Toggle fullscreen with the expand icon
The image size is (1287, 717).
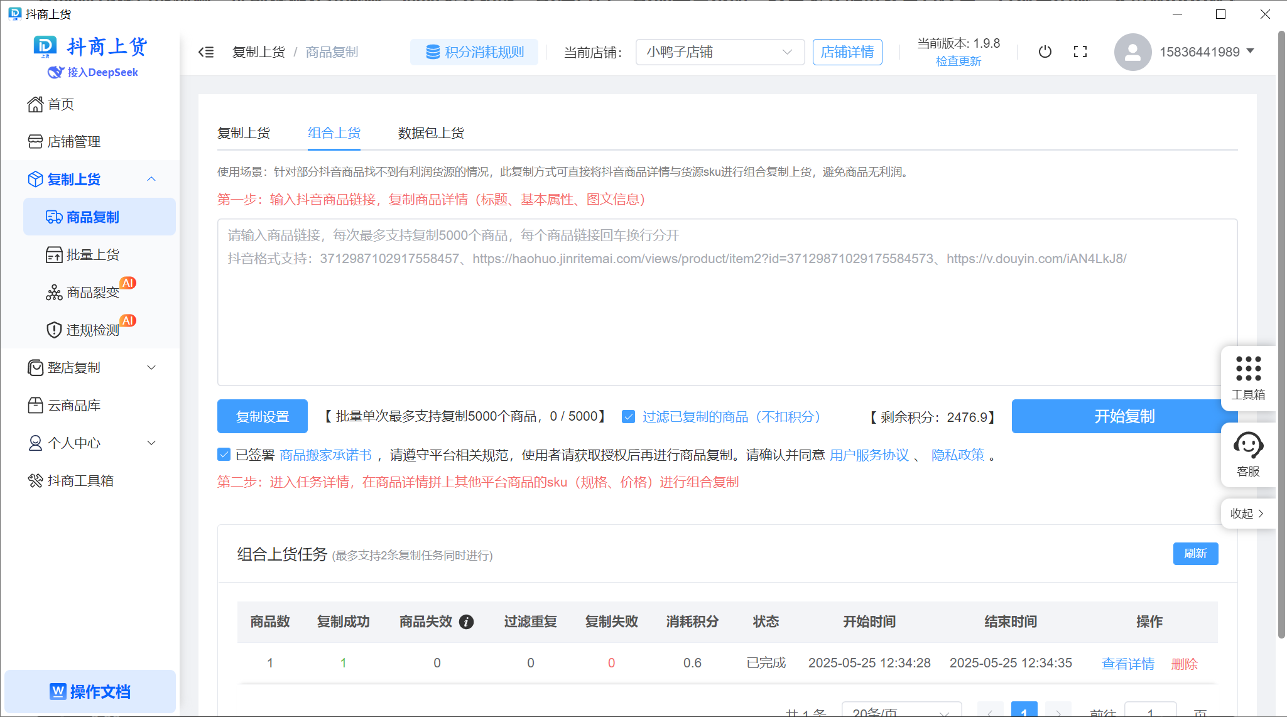[1080, 52]
